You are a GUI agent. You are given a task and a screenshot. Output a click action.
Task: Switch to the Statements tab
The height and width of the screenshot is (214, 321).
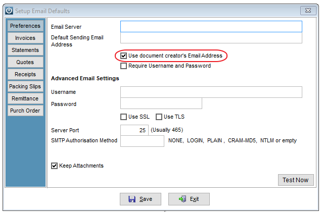pyautogui.click(x=25, y=50)
